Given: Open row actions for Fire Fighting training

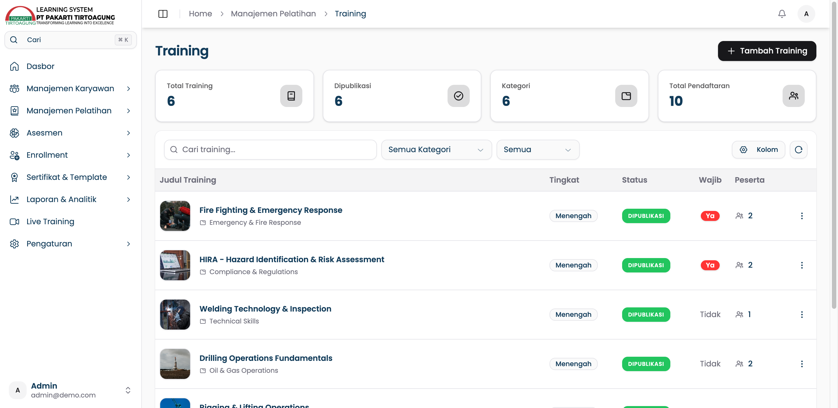Looking at the screenshot, I should tap(802, 216).
